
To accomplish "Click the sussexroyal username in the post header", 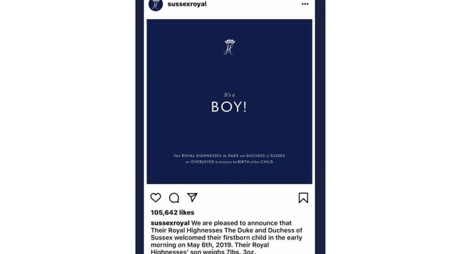I will (187, 4).
